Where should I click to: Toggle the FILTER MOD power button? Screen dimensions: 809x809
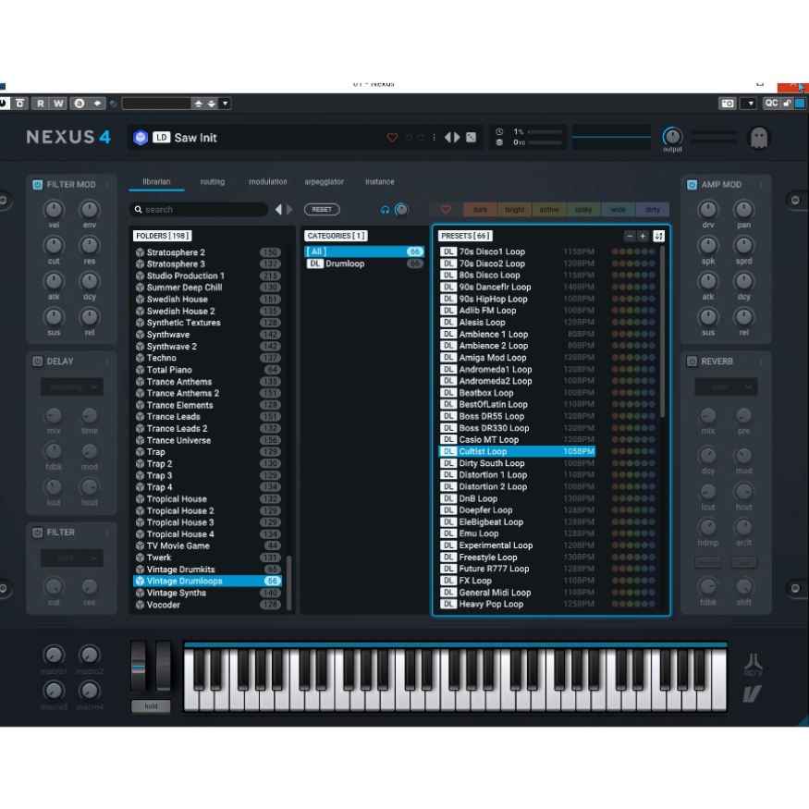(x=38, y=185)
